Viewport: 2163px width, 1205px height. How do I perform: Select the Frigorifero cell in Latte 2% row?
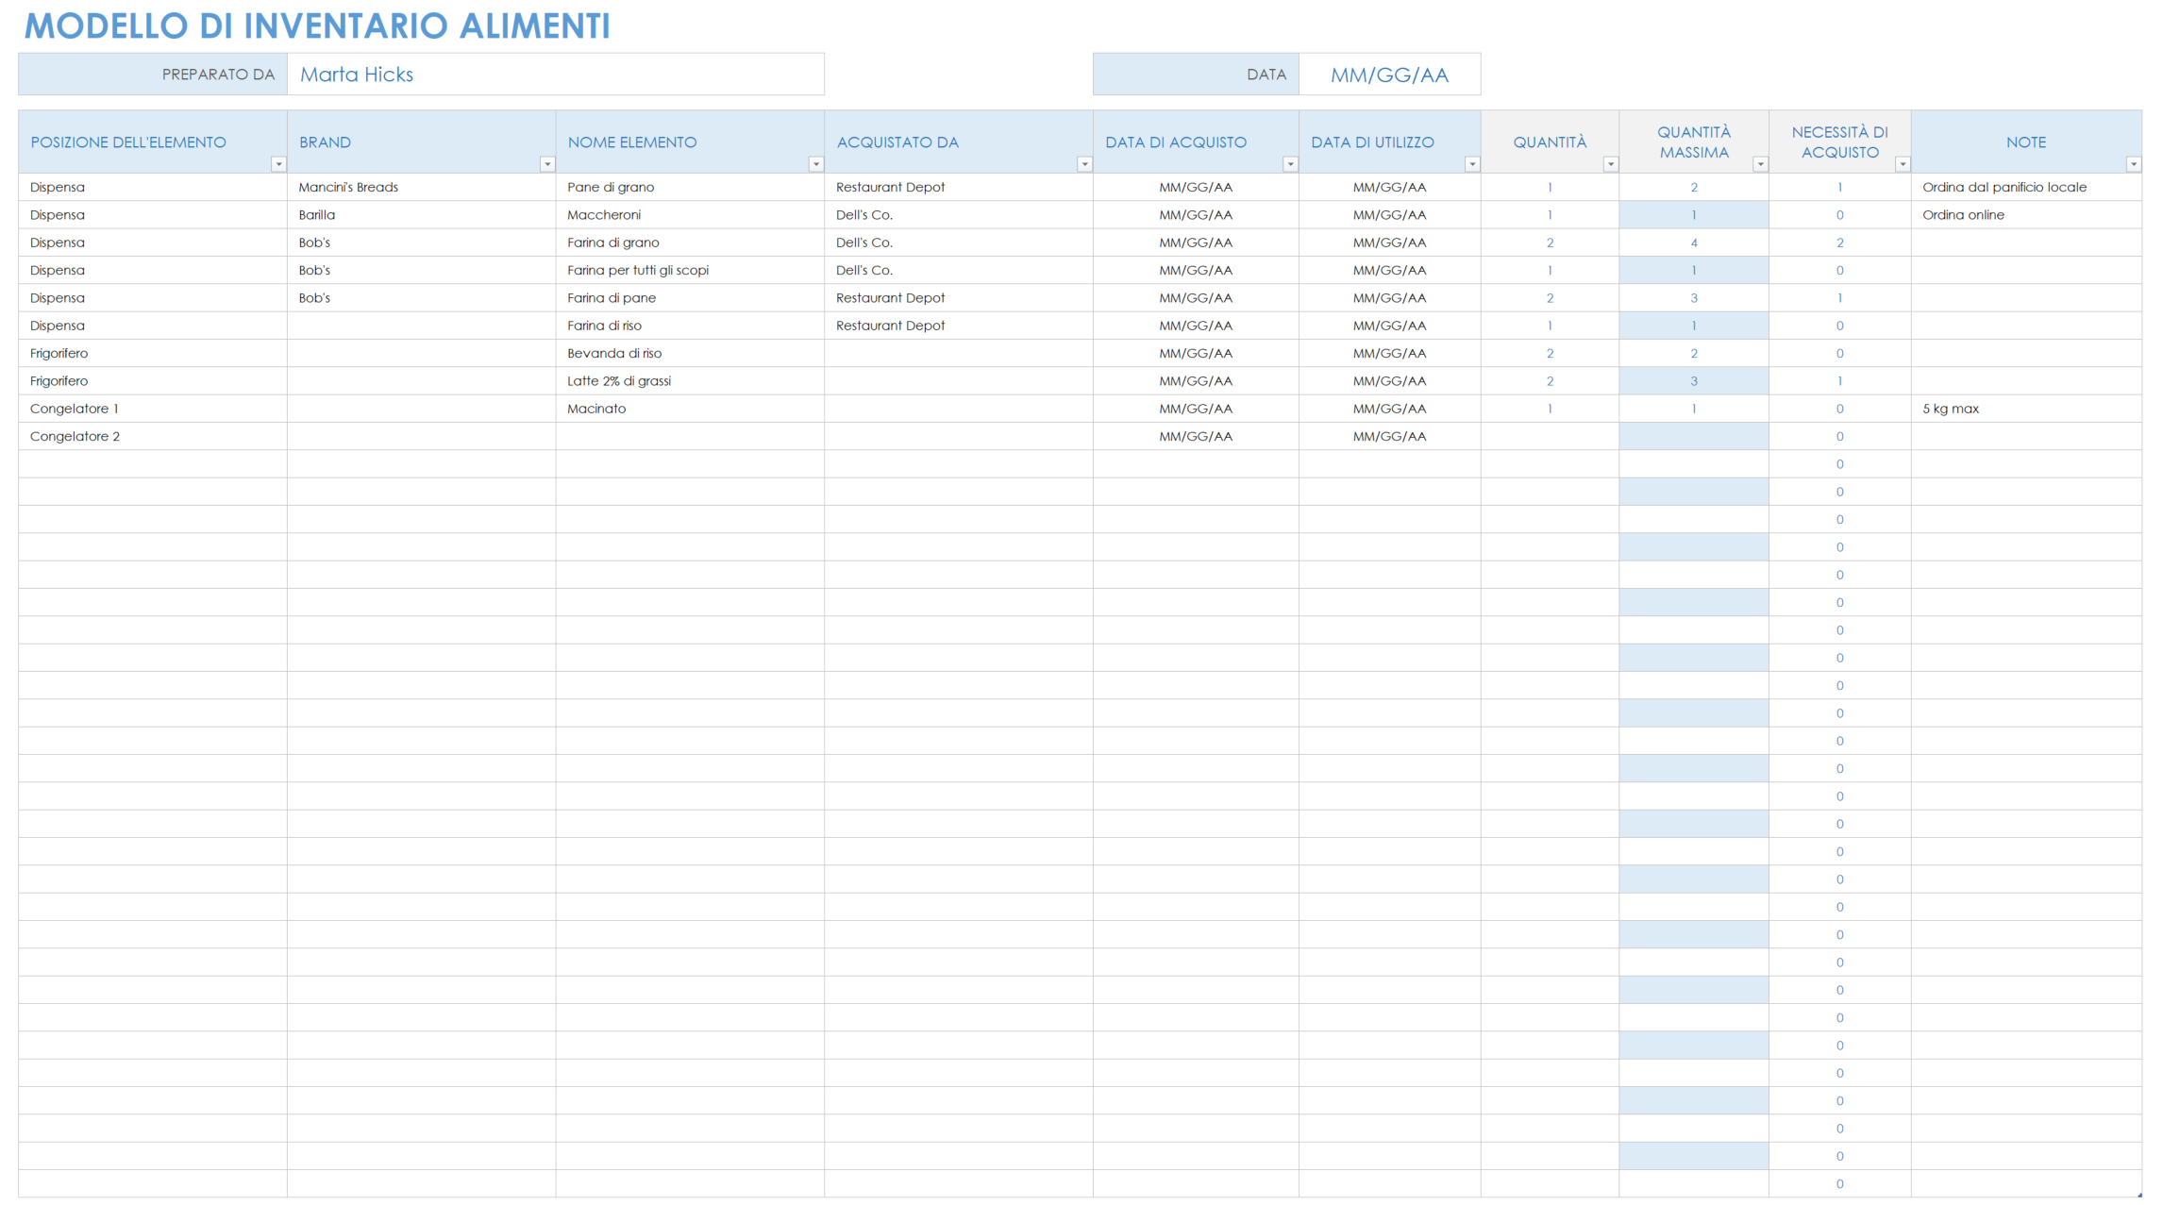pos(153,380)
